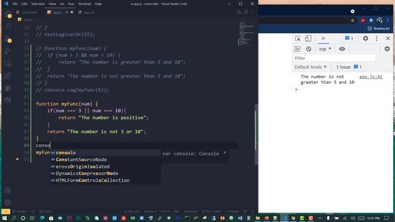Open the app.js:41 source link
This screenshot has width=395, height=222.
point(370,76)
